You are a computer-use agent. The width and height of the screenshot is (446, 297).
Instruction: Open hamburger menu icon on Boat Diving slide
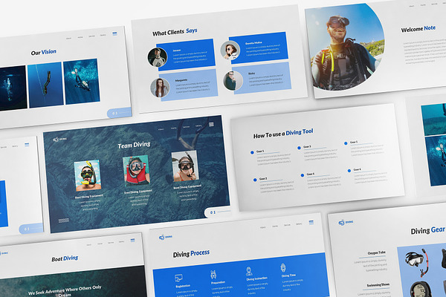[132, 240]
